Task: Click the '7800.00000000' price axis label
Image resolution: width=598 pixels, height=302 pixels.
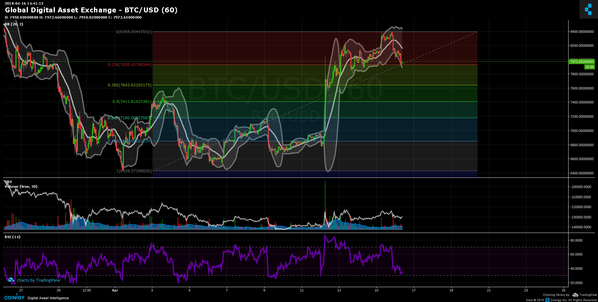Action: (x=582, y=74)
